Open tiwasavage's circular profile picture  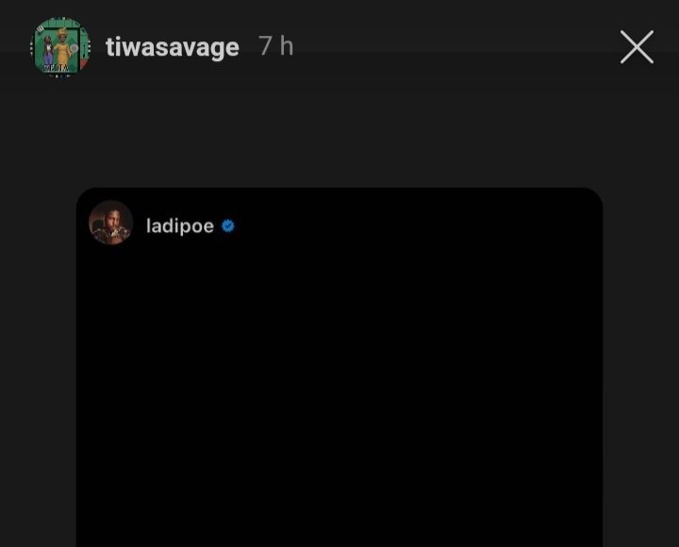point(60,47)
